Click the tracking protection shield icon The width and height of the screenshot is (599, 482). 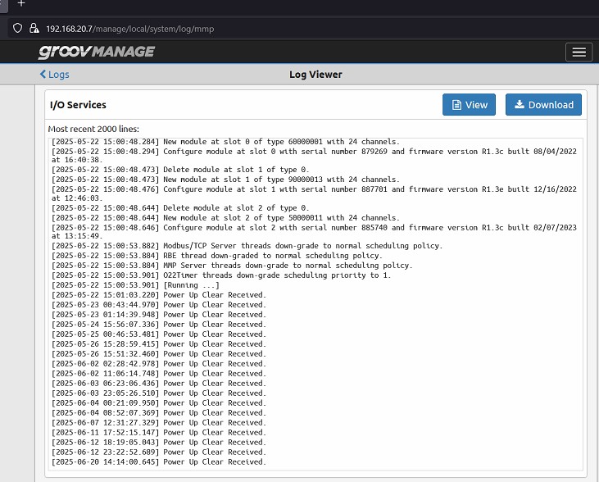pos(17,29)
